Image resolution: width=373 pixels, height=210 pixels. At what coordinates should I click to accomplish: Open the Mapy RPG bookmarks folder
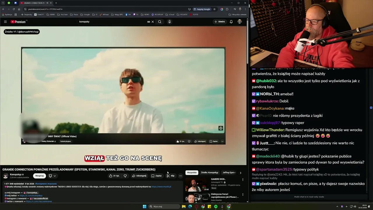pyautogui.click(x=117, y=14)
